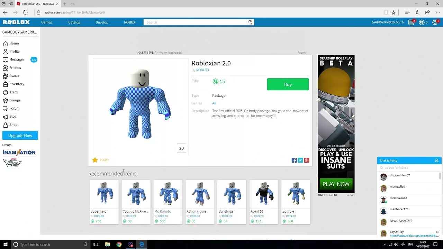This screenshot has height=249, width=443.
Task: Click the green Buy button
Action: tap(288, 84)
